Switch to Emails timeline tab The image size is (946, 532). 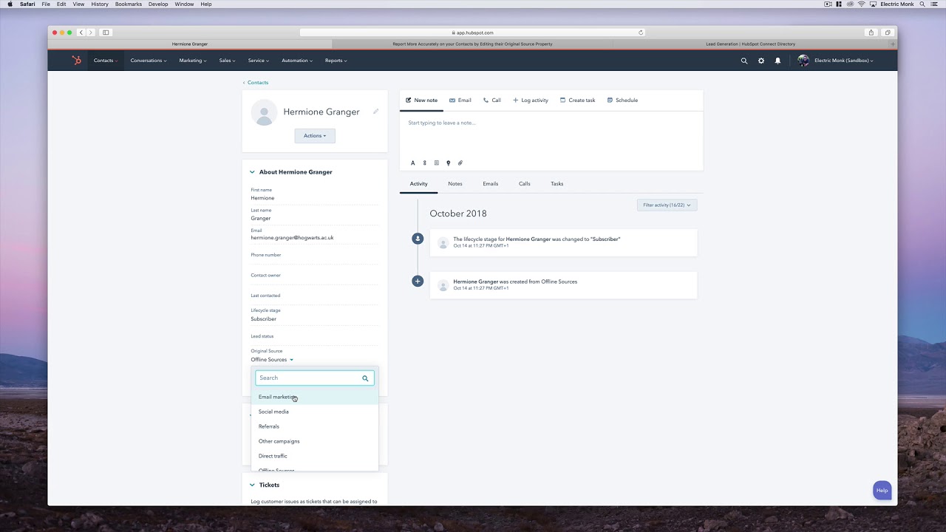pyautogui.click(x=491, y=184)
